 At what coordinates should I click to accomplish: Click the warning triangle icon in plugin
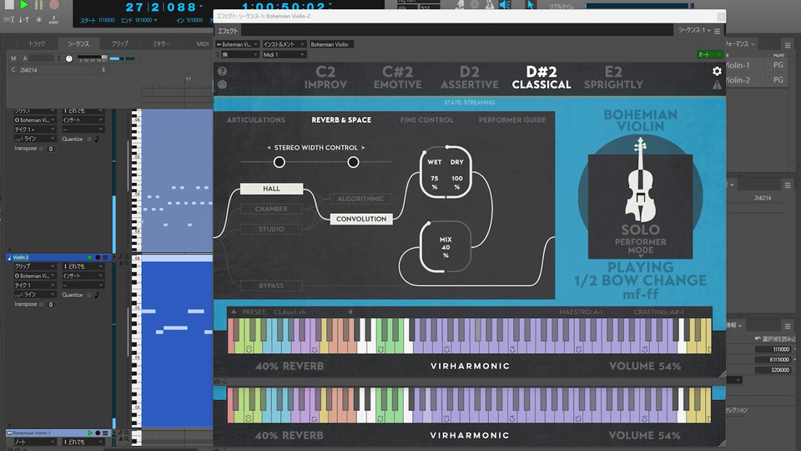click(x=717, y=85)
